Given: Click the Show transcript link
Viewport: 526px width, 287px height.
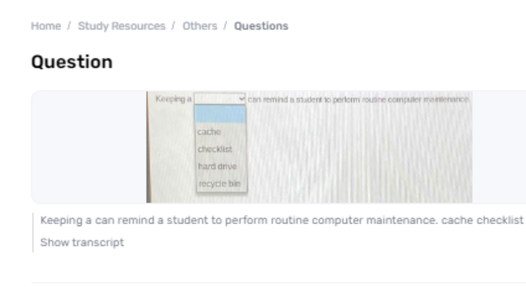Looking at the screenshot, I should 82,242.
